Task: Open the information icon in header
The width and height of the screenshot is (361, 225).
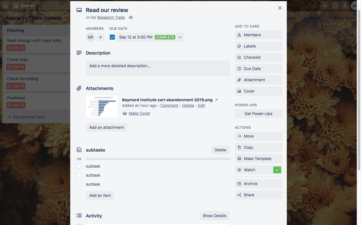Action: 335,6
